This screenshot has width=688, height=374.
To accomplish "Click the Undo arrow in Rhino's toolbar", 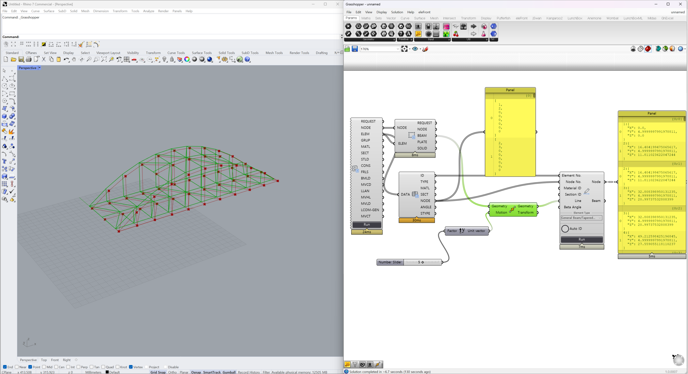I will (66, 59).
